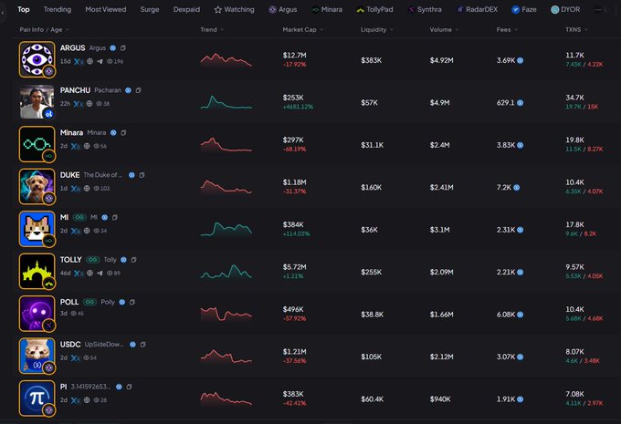Sort by the TXNS column header

pos(576,30)
